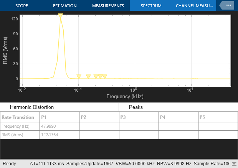
Task: Click the rightmost harmonic marker triangle
Action: [105, 77]
